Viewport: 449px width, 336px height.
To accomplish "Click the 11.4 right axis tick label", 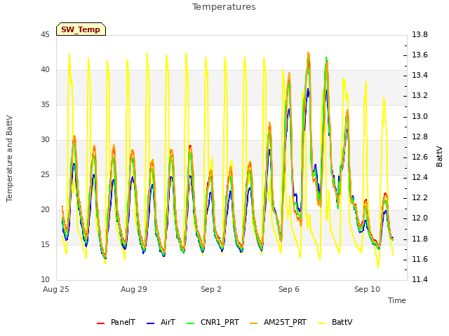I will 420,280.
